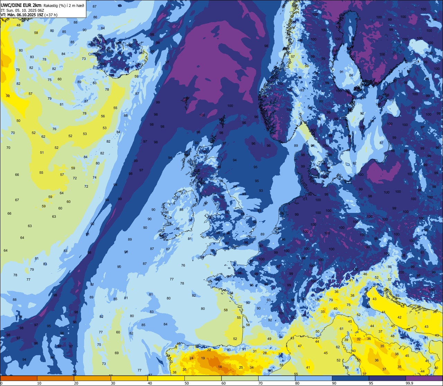Click the 90–95% dark blue legend swatch
This screenshot has width=443, height=386.
[350, 378]
